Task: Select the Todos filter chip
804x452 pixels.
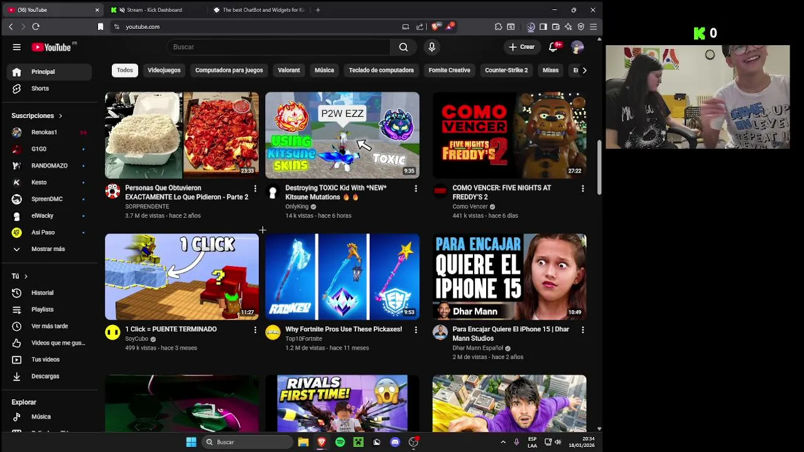Action: click(x=125, y=70)
